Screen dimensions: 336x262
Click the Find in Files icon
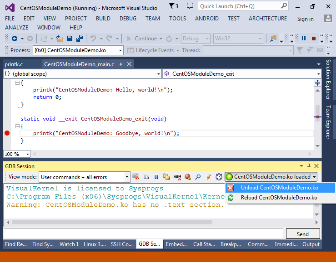coord(273,39)
